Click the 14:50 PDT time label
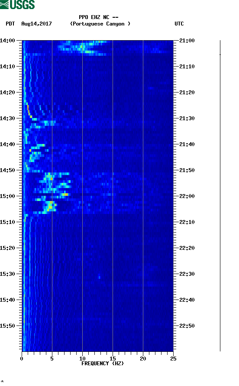The height and width of the screenshot is (386, 239). coord(7,170)
